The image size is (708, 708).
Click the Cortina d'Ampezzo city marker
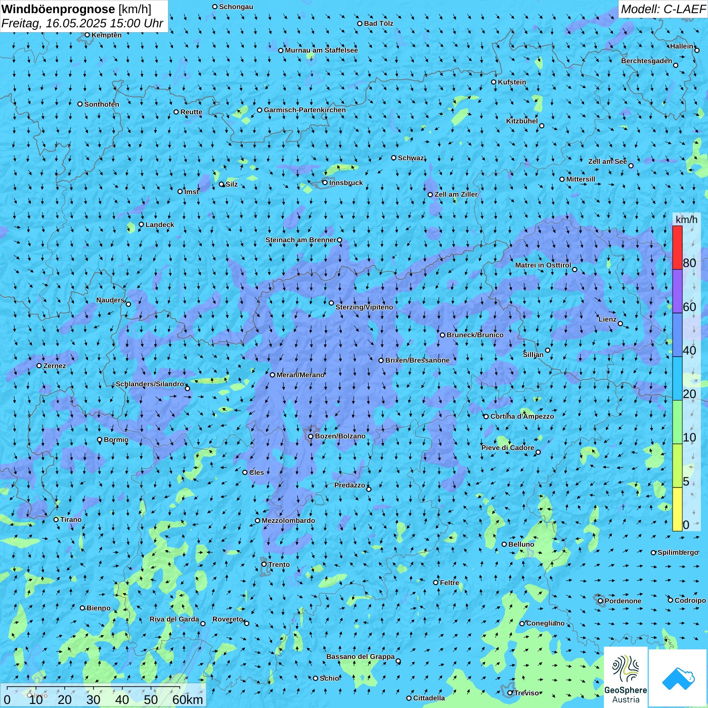pyautogui.click(x=486, y=417)
